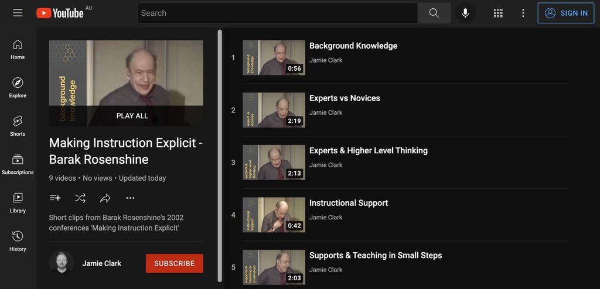Open the YouTube apps grid

(498, 13)
